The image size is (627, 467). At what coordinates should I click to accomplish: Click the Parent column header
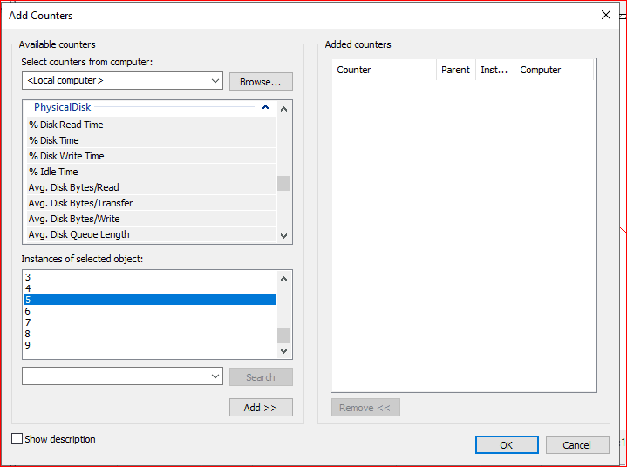455,70
